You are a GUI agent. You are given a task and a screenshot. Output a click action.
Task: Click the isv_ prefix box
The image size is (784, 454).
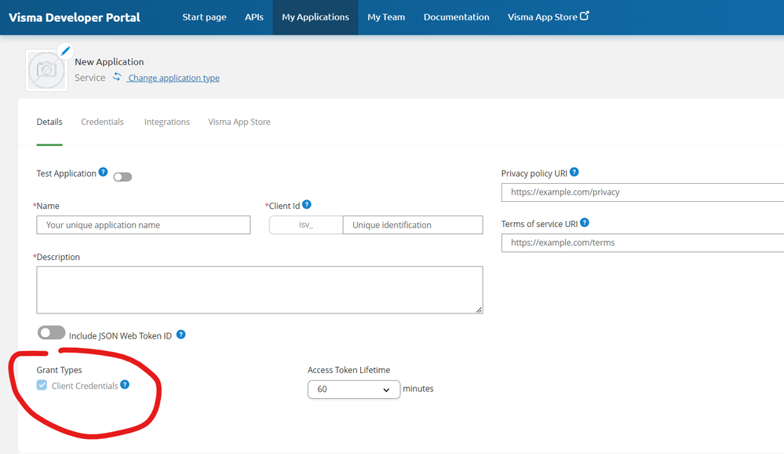coord(306,225)
